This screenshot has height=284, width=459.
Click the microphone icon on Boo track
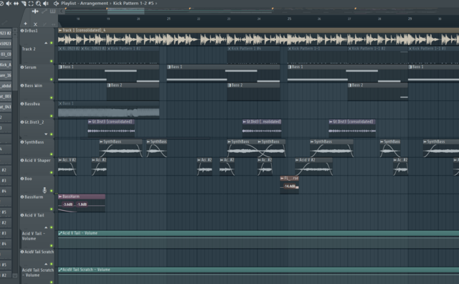click(44, 190)
